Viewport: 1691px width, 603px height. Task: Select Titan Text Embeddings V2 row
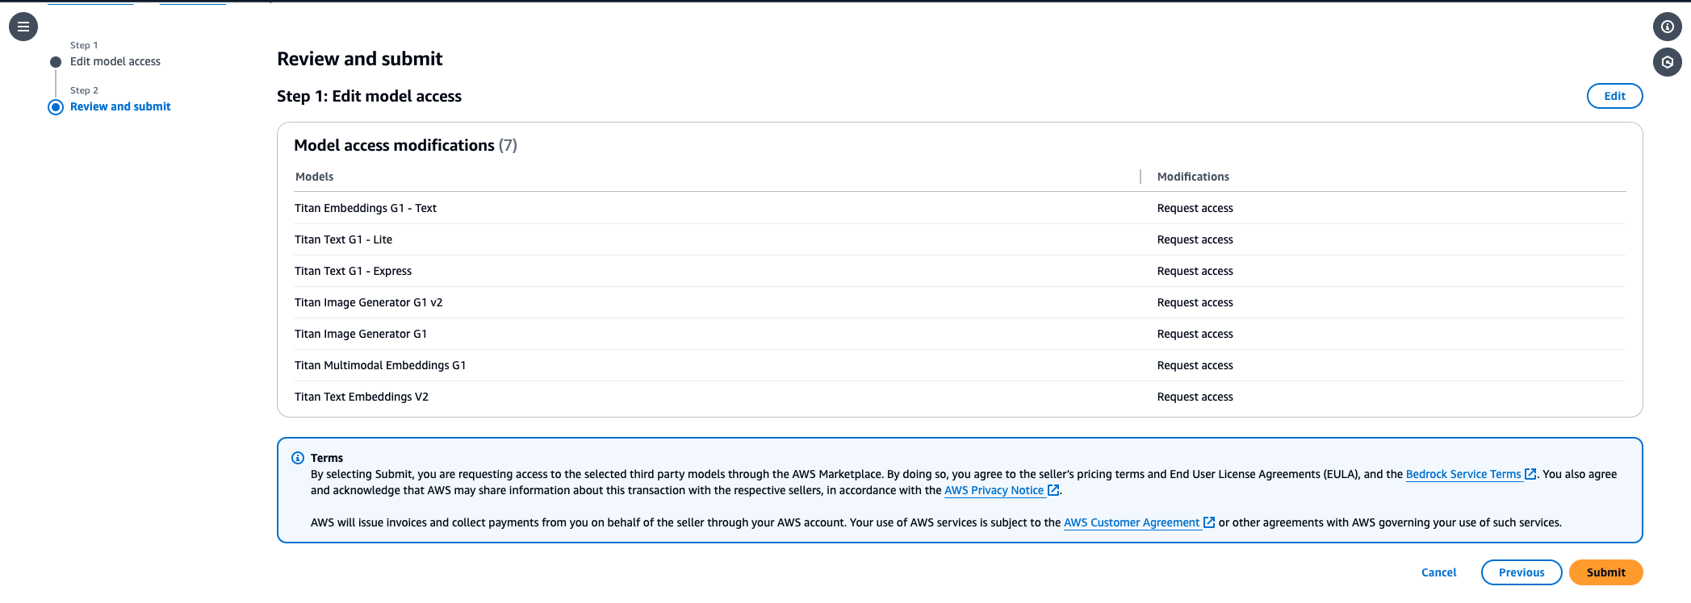(960, 397)
